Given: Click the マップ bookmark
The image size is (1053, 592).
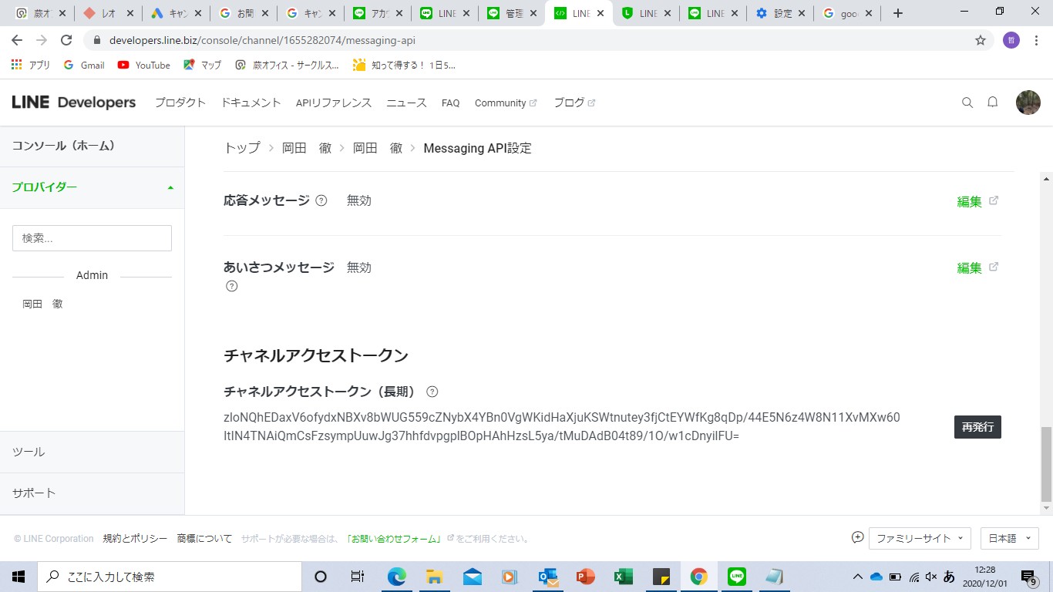Looking at the screenshot, I should [x=202, y=66].
